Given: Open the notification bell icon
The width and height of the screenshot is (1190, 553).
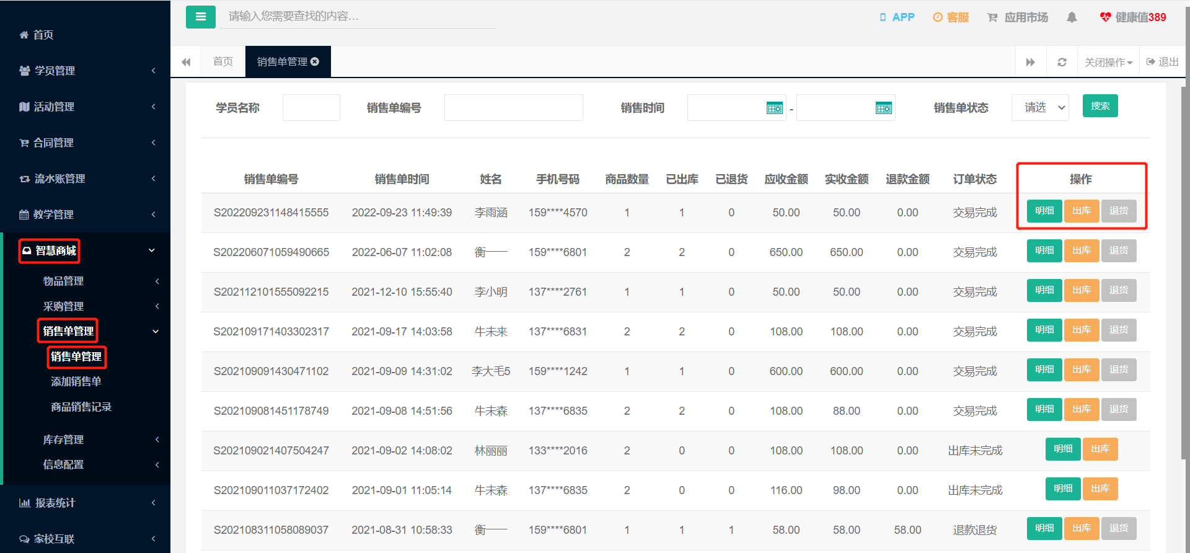Looking at the screenshot, I should (1072, 17).
